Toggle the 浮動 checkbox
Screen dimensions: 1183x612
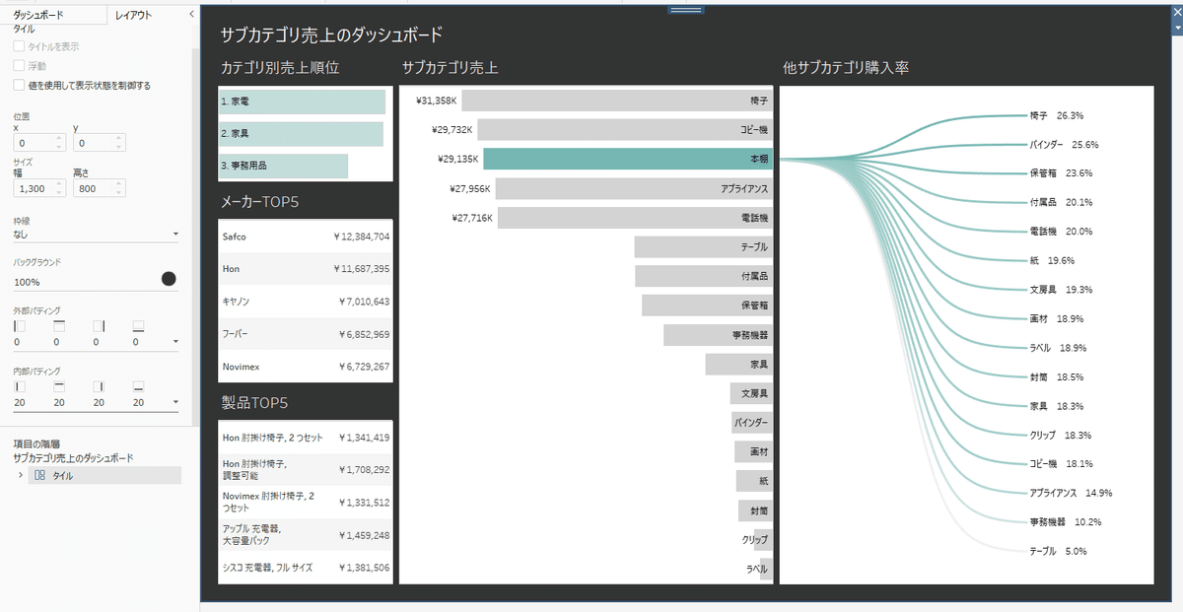19,66
